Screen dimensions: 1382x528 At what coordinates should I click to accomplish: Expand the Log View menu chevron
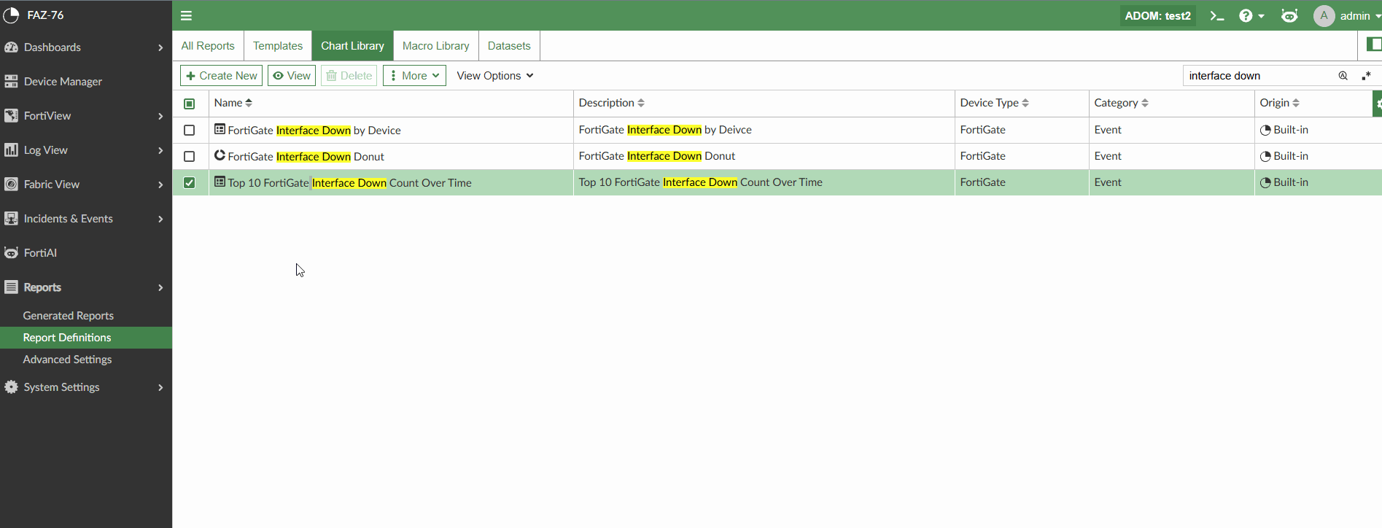[160, 150]
